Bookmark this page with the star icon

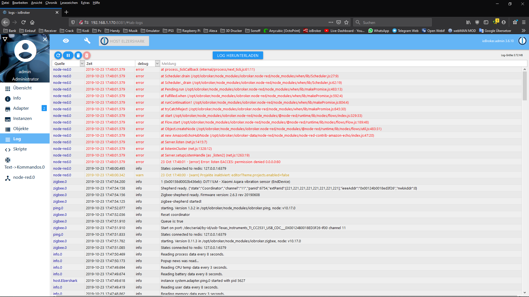(x=346, y=22)
